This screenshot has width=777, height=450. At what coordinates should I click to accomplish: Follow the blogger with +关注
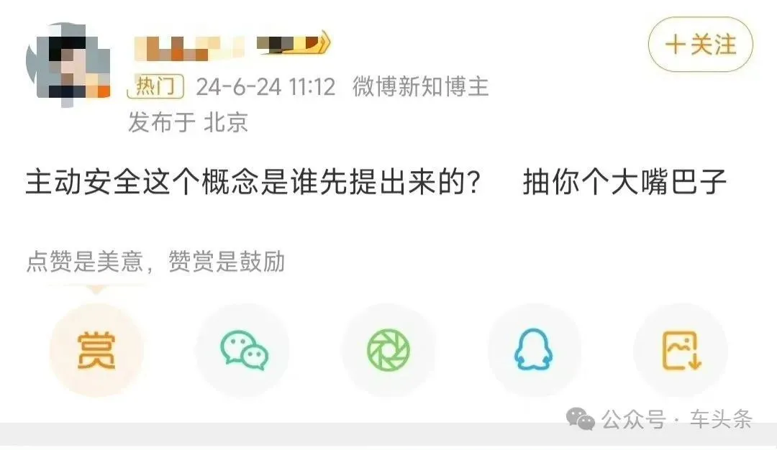click(x=701, y=44)
